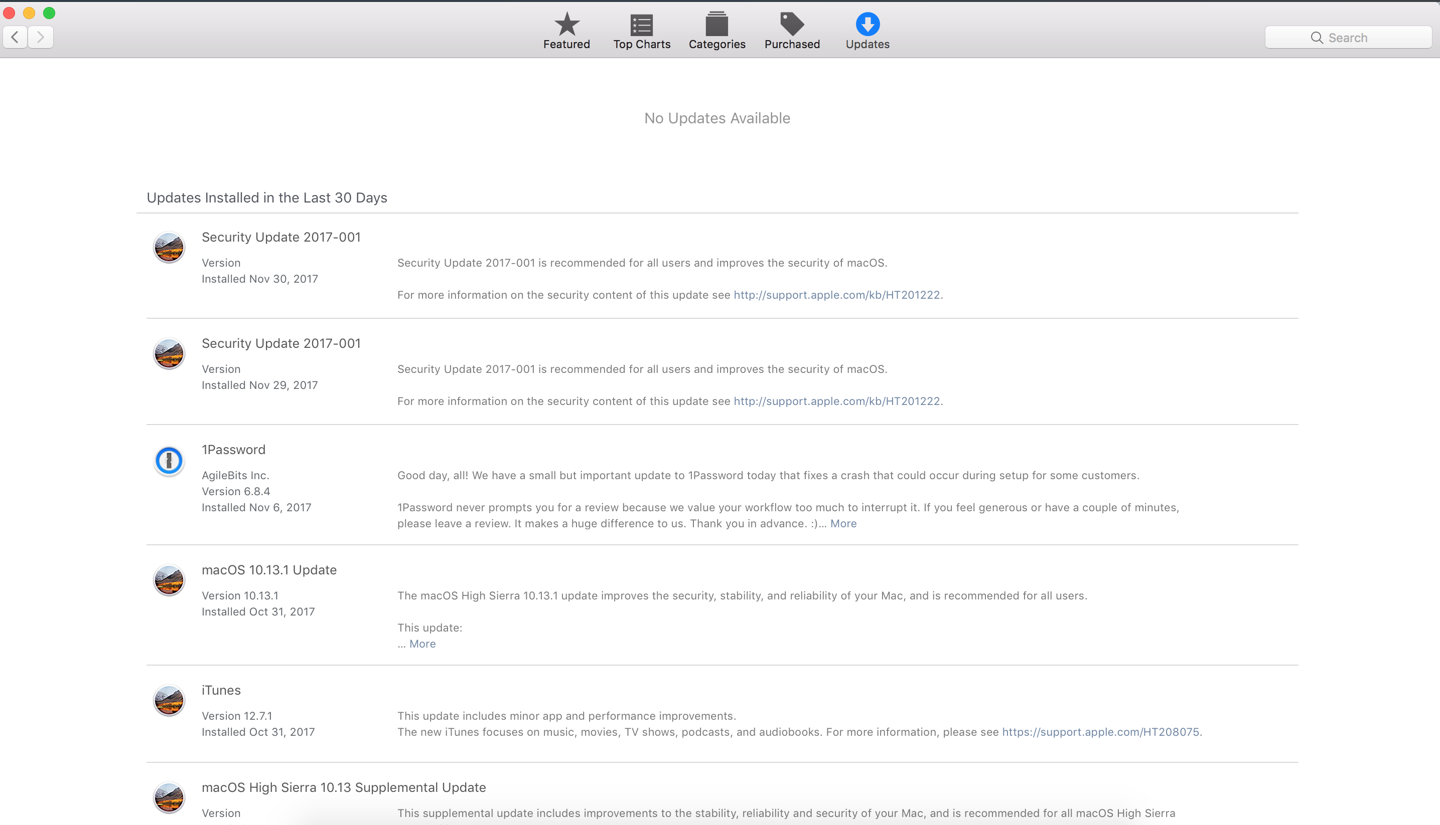Click the macOS 10.13.1 Update title

pyautogui.click(x=269, y=570)
